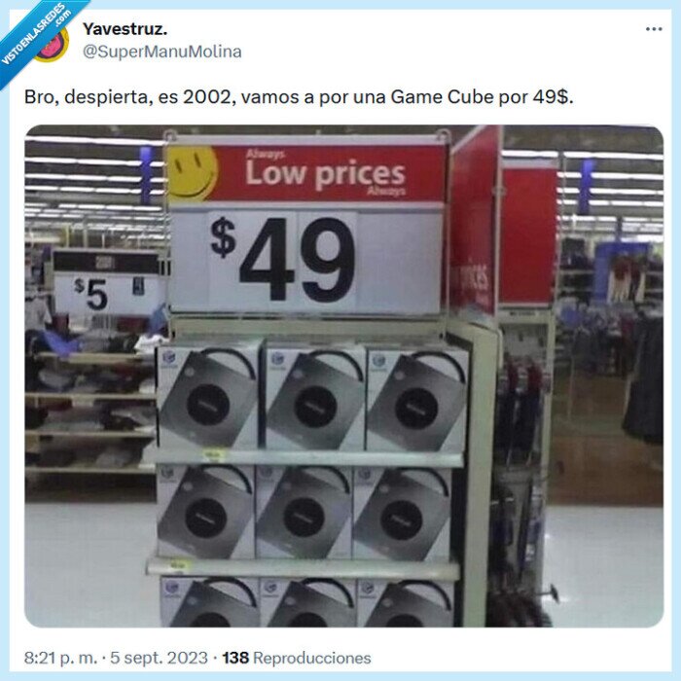Click the second shelf's center GameCube box
This screenshot has height=681, width=681.
(x=304, y=512)
